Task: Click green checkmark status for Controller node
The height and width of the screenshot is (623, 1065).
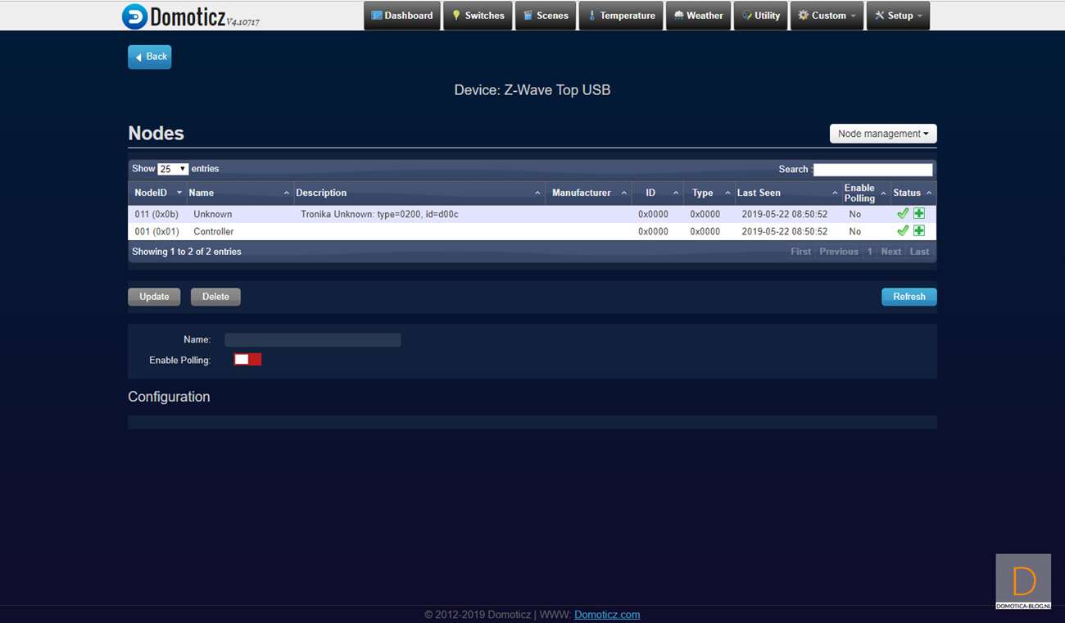Action: point(903,231)
